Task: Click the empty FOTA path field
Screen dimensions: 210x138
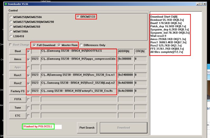Action: tap(78, 100)
